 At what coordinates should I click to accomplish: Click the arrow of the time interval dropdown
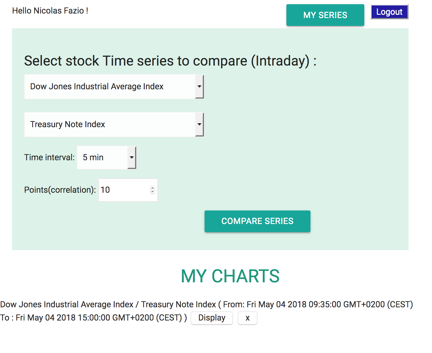click(131, 158)
